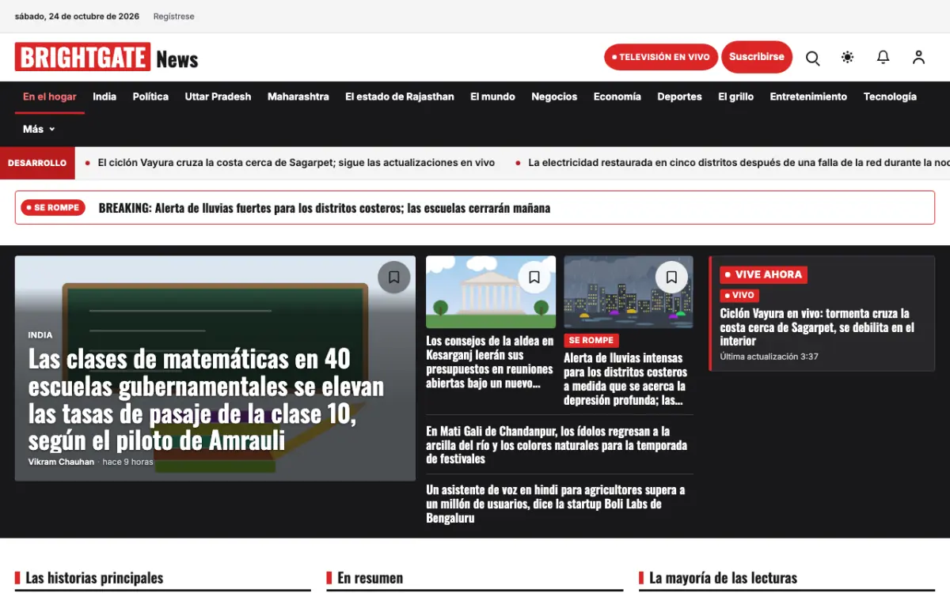Click the rainy city skyline thumbnail
This screenshot has width=950, height=593.
629,292
